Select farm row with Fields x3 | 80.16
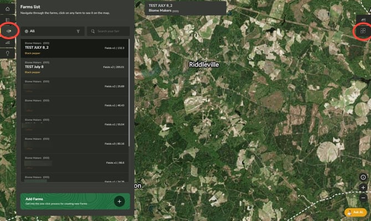The image size is (371, 221). (x=75, y=144)
